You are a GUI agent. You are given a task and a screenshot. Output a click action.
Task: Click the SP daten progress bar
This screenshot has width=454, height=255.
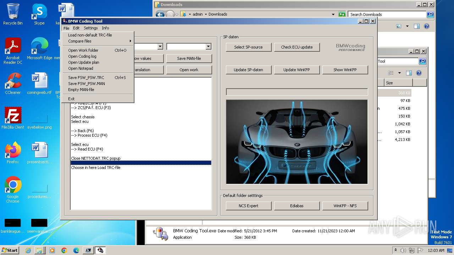pyautogui.click(x=297, y=92)
